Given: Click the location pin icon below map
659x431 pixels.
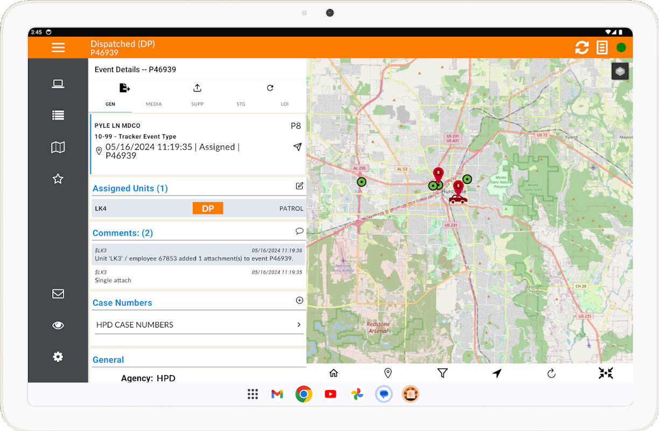Looking at the screenshot, I should (x=388, y=373).
